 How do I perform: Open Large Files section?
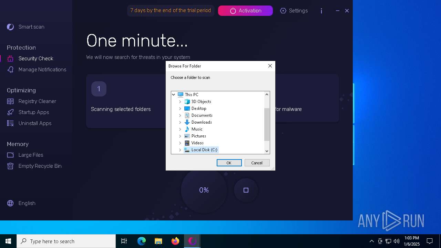click(31, 155)
